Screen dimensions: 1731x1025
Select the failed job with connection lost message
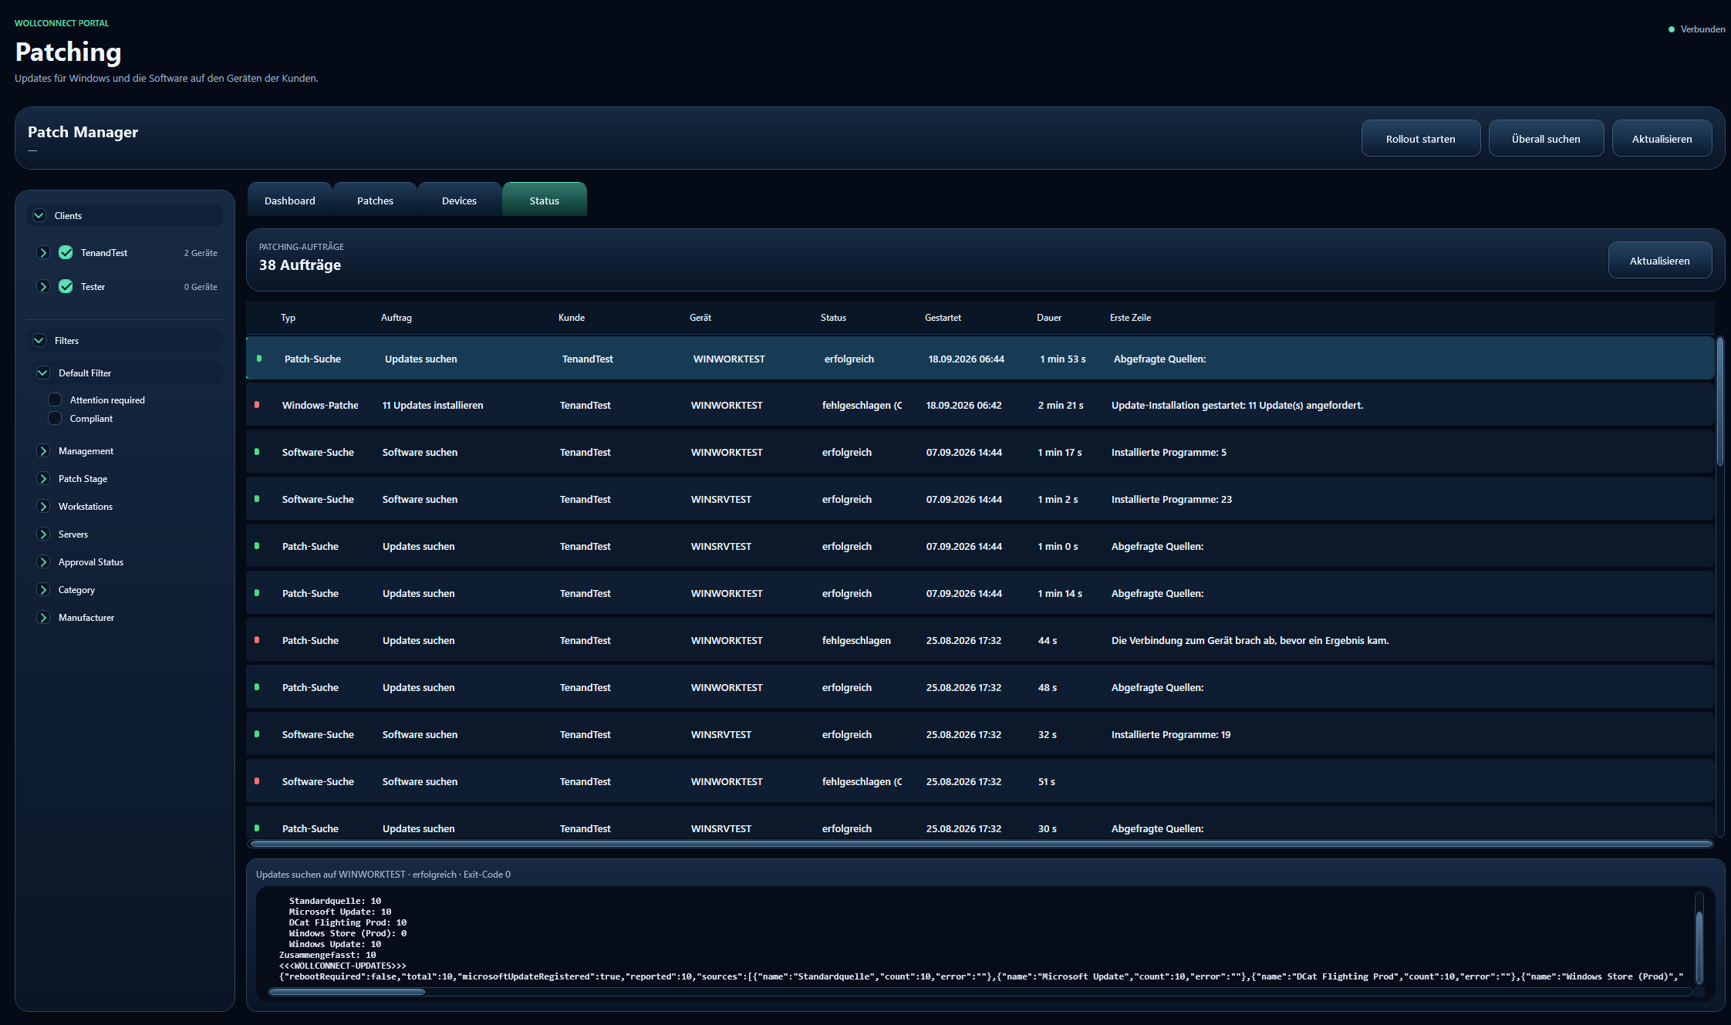click(x=980, y=640)
